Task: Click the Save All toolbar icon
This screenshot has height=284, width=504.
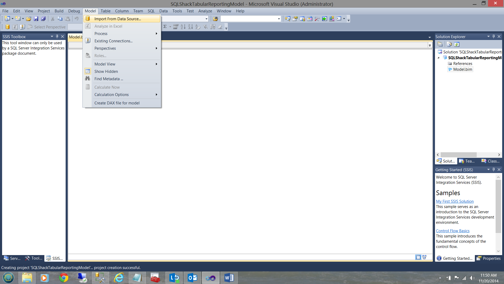Action: 43,19
